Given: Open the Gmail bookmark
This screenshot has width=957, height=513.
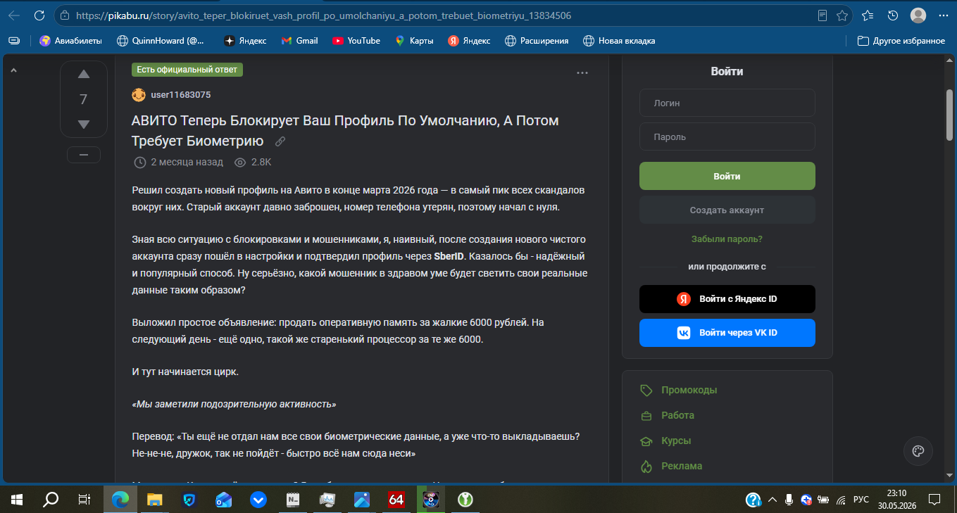Looking at the screenshot, I should coord(299,41).
